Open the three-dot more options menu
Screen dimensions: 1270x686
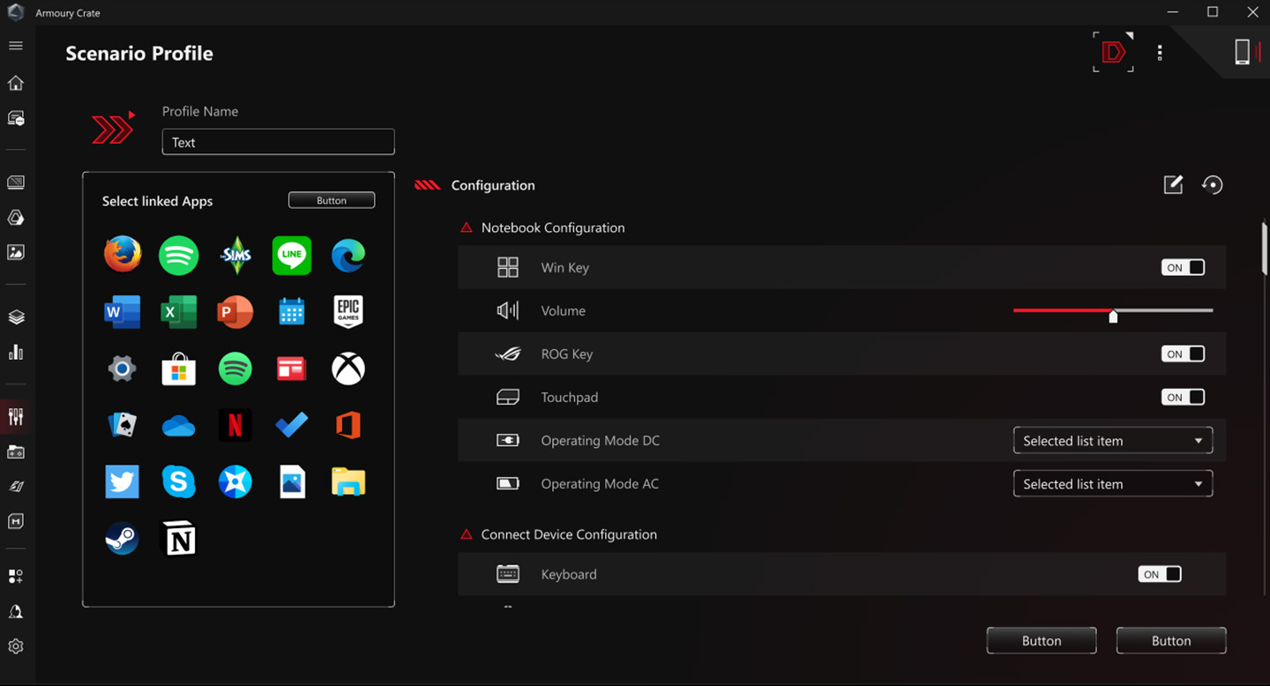click(x=1160, y=53)
